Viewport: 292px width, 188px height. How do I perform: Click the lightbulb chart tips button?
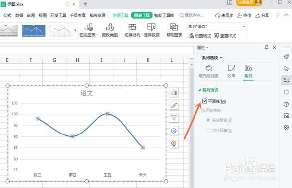click(174, 143)
